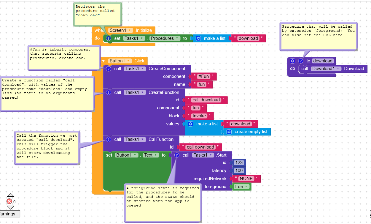The height and width of the screenshot is (224, 371).
Task: Edit 'call download' text in CreateFunction id
Action: click(206, 100)
